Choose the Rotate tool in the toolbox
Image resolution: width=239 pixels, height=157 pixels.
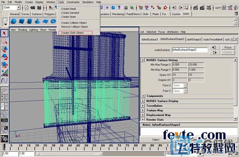click(4, 56)
